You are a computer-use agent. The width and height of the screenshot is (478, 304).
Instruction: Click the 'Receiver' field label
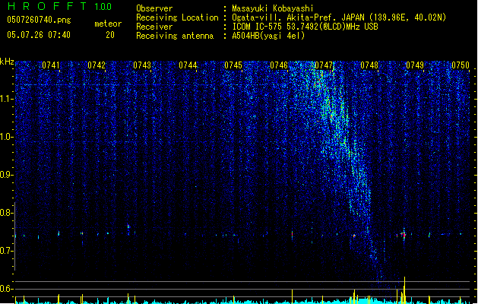[154, 27]
